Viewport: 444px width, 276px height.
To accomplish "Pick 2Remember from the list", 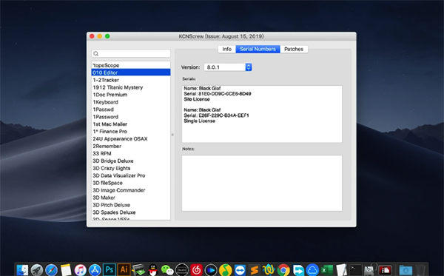I will point(131,146).
